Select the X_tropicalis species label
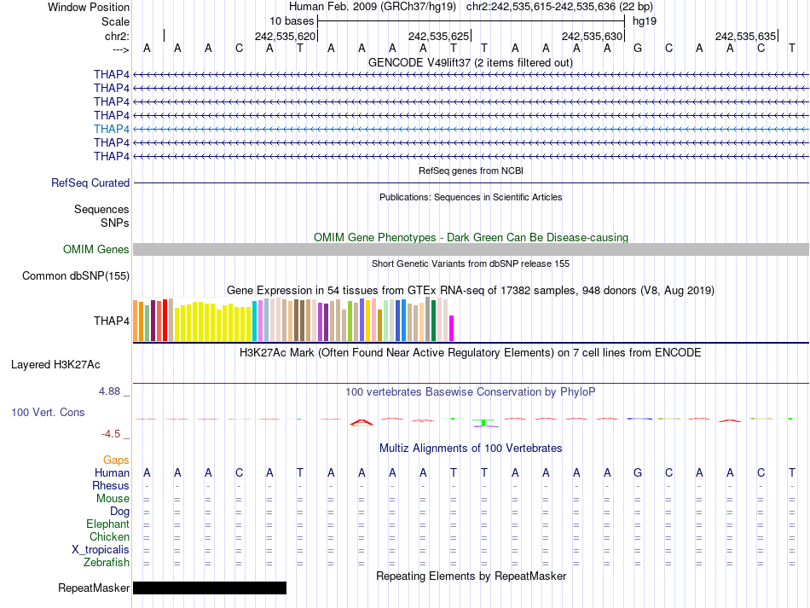 tap(101, 549)
